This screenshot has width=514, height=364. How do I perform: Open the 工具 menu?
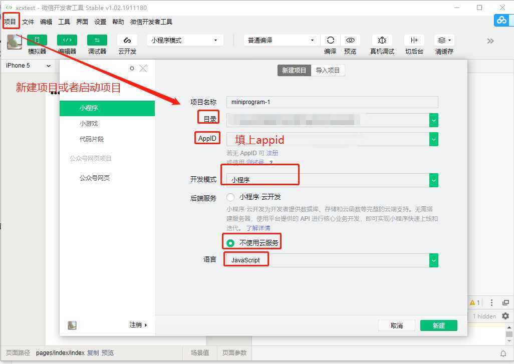pyautogui.click(x=64, y=22)
